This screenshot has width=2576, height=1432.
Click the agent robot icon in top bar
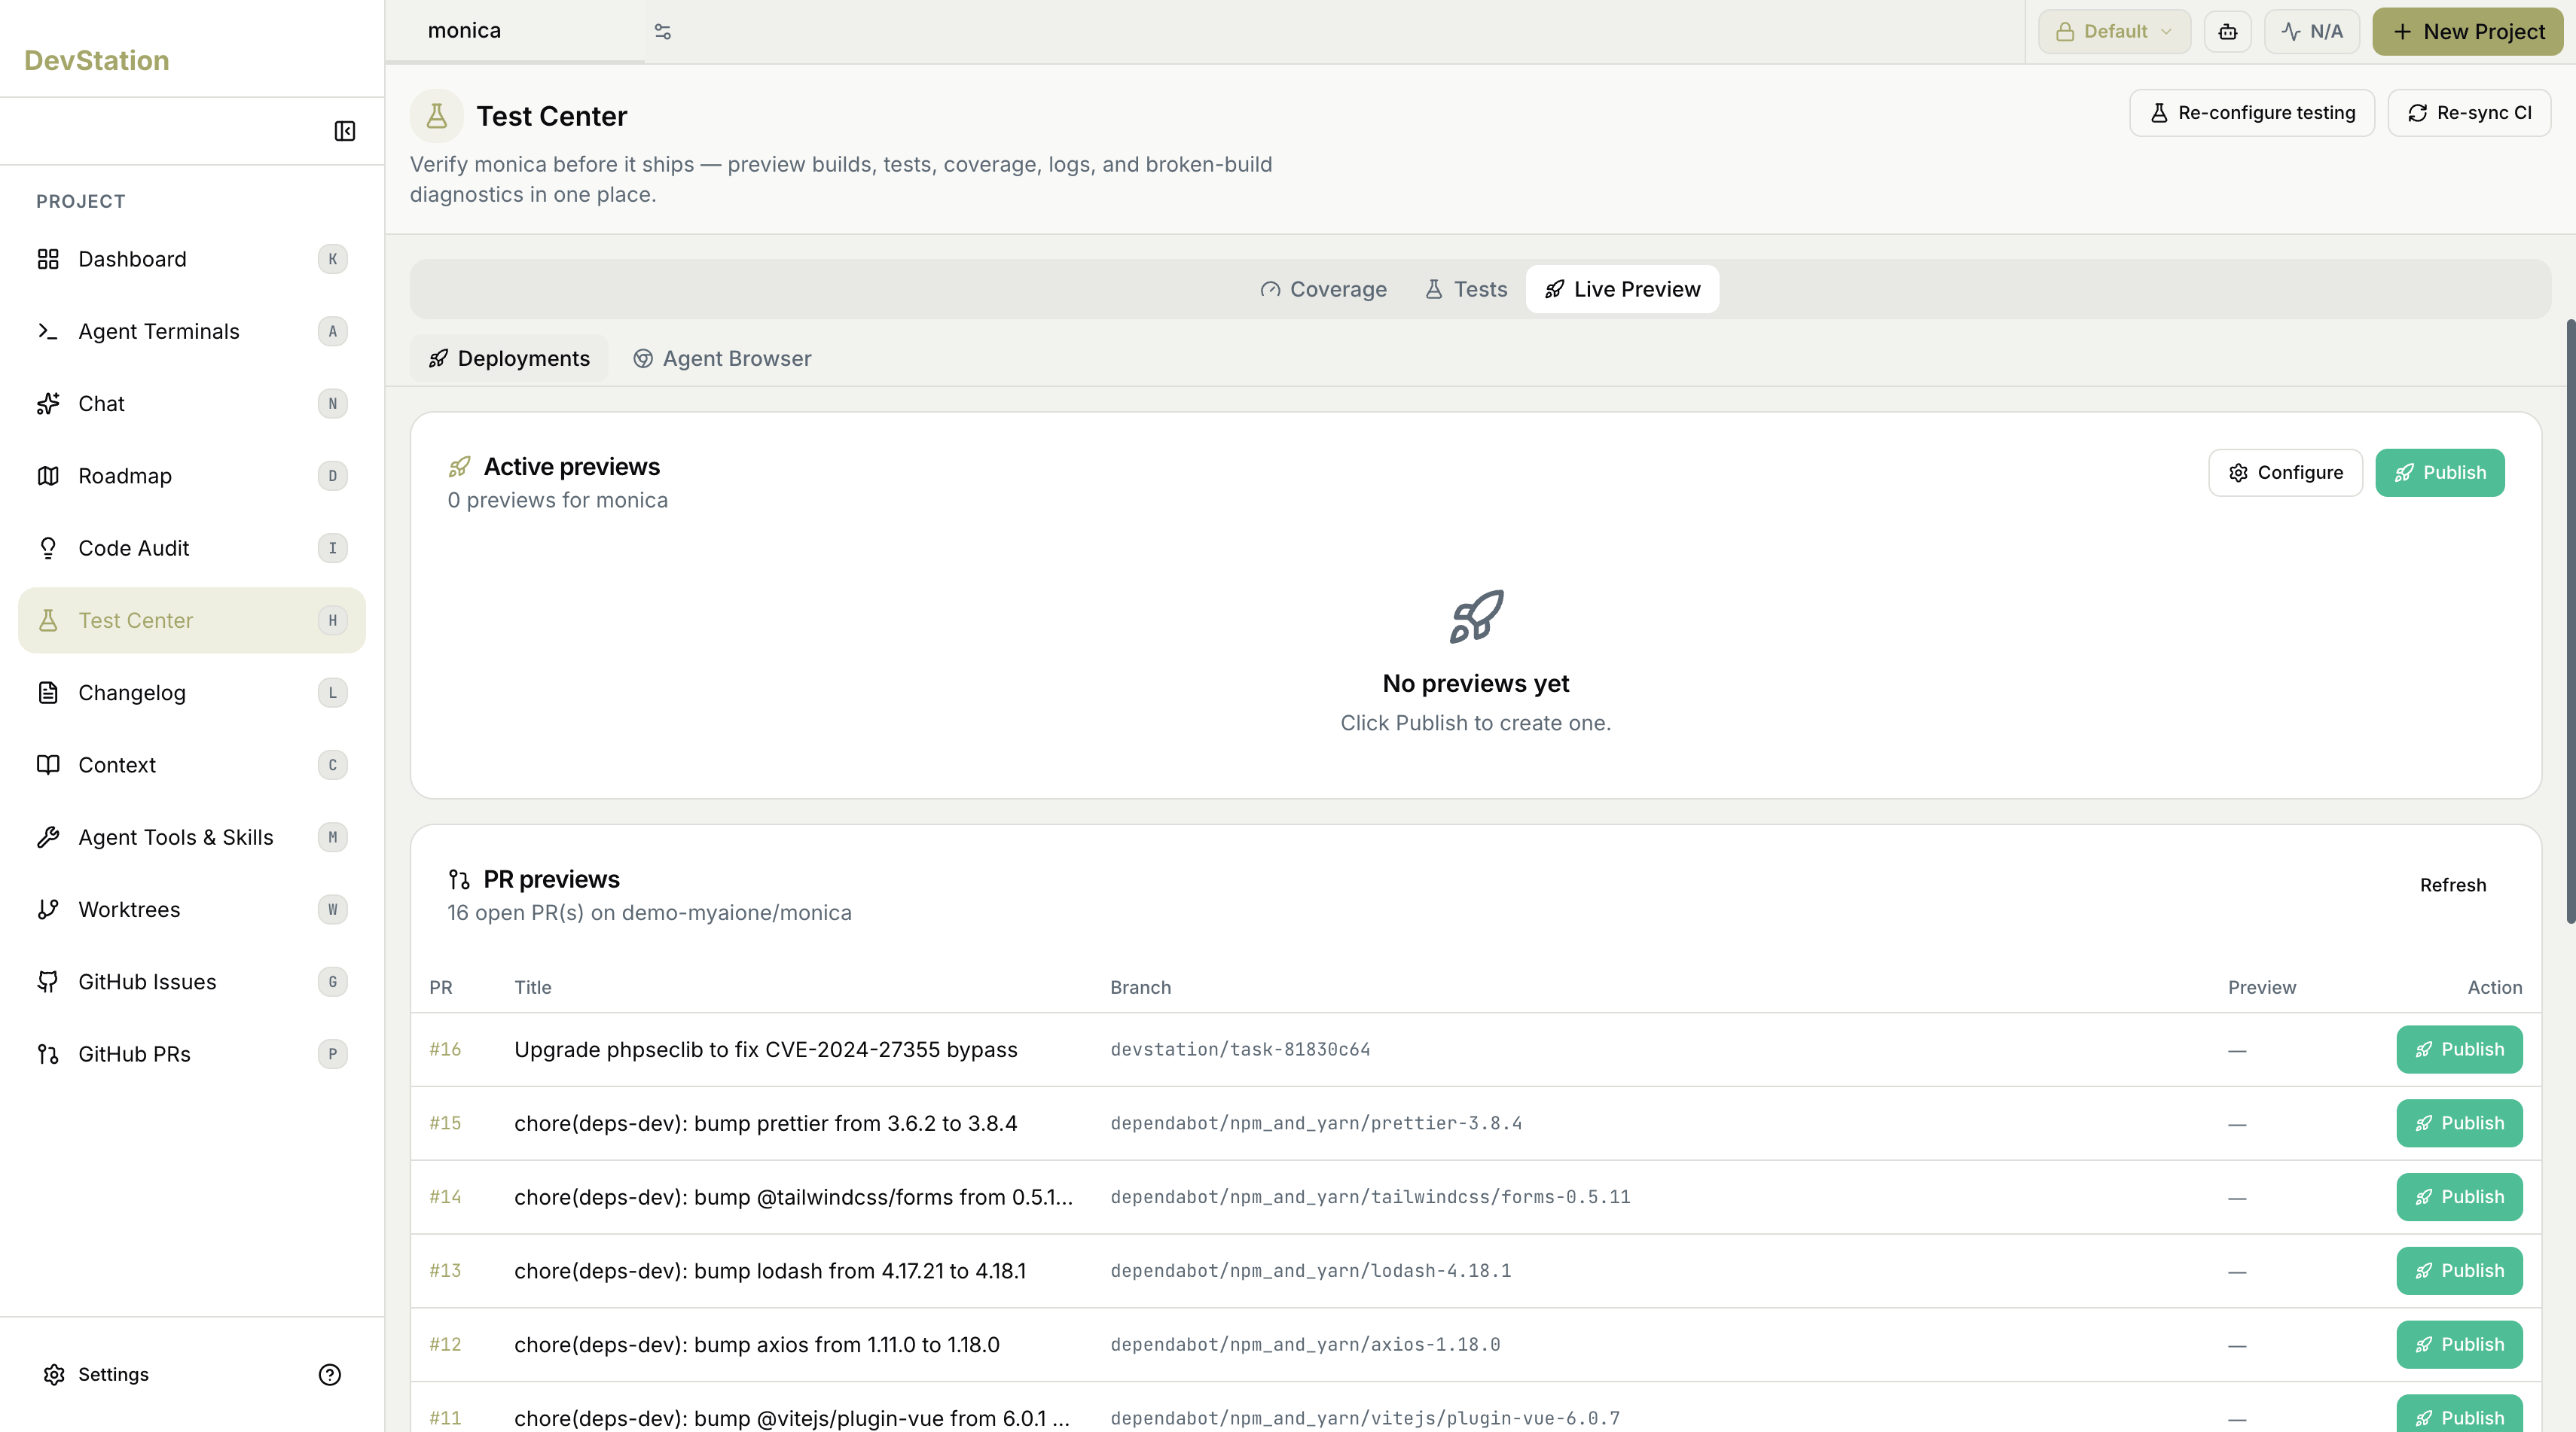pyautogui.click(x=2227, y=32)
